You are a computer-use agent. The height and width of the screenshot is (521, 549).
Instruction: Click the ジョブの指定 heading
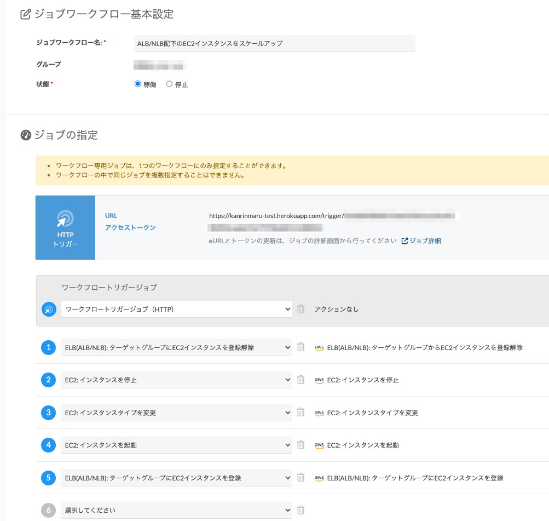click(66, 135)
